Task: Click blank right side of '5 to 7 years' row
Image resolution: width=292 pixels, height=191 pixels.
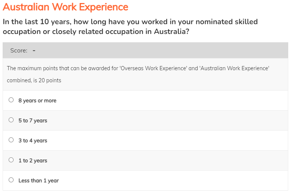Action: 188,120
